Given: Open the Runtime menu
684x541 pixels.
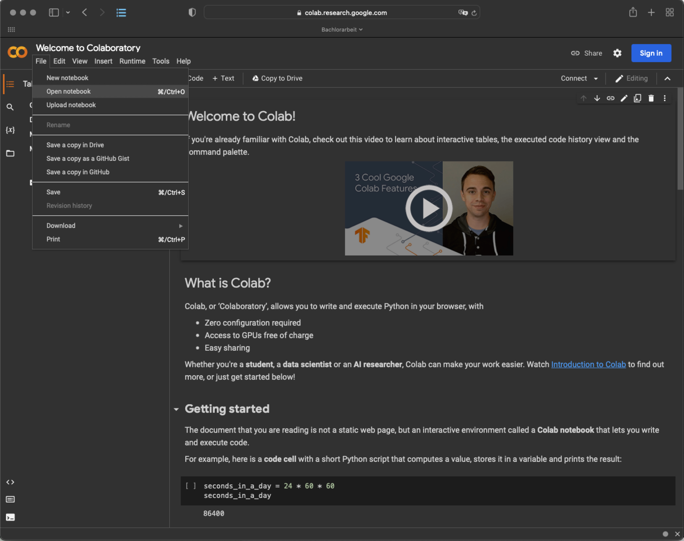Looking at the screenshot, I should pyautogui.click(x=132, y=61).
